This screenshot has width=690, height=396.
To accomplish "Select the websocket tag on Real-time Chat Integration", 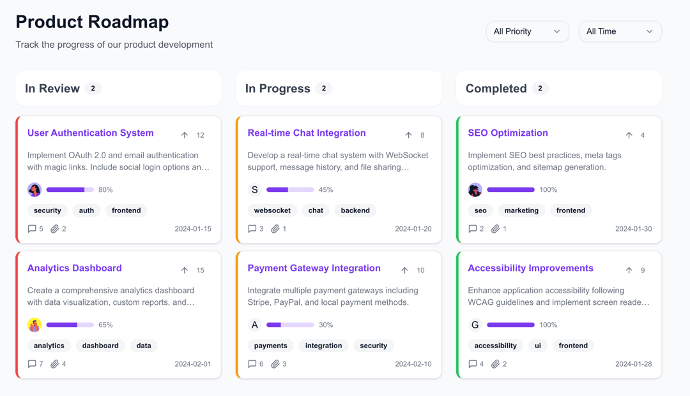I will [272, 210].
